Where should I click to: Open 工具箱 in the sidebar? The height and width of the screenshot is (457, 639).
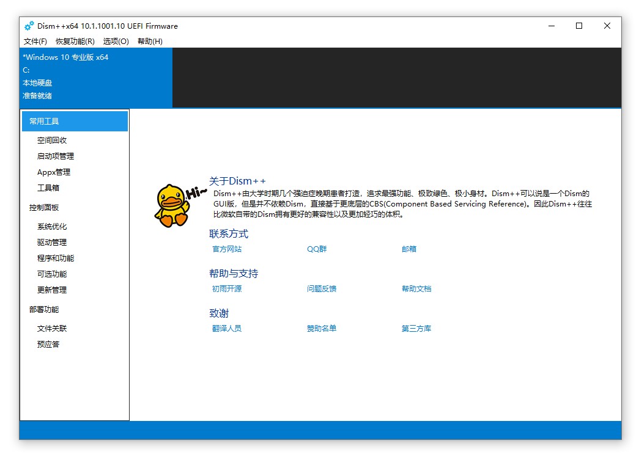[48, 188]
